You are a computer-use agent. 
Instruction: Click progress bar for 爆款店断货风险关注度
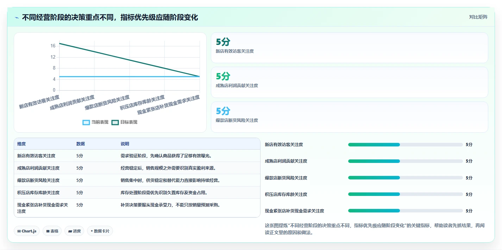(x=405, y=178)
